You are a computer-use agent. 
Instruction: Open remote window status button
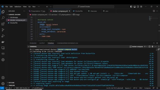click(2, 88)
